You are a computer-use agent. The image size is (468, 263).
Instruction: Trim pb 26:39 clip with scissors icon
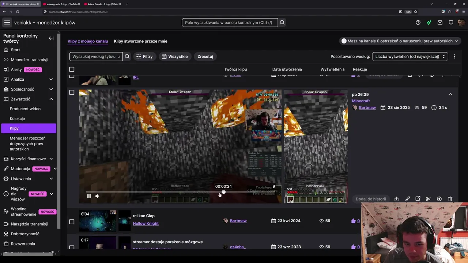click(x=428, y=199)
